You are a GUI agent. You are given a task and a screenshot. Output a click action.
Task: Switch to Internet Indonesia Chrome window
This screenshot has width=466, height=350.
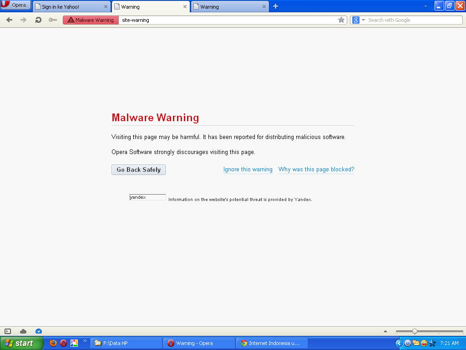point(272,343)
